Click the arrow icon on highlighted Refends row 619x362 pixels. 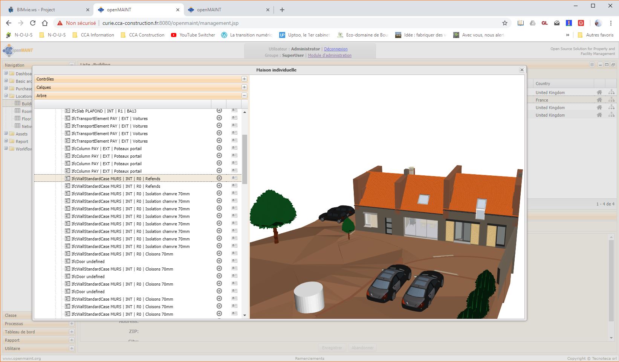[219, 178]
